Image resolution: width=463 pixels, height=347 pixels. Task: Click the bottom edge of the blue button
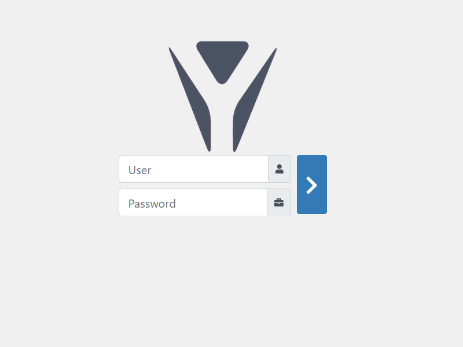coord(312,213)
